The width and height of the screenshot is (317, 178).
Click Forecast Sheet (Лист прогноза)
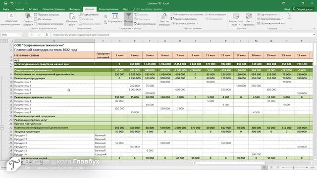[249, 19]
